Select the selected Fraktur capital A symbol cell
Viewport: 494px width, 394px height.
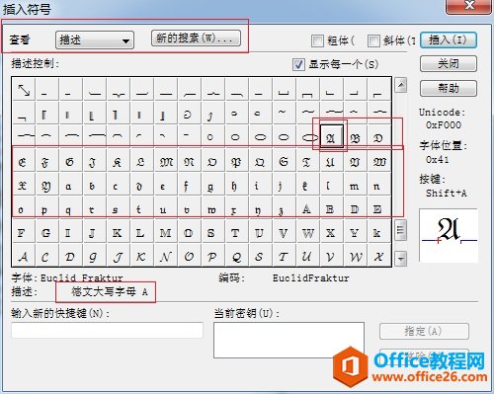(x=331, y=136)
